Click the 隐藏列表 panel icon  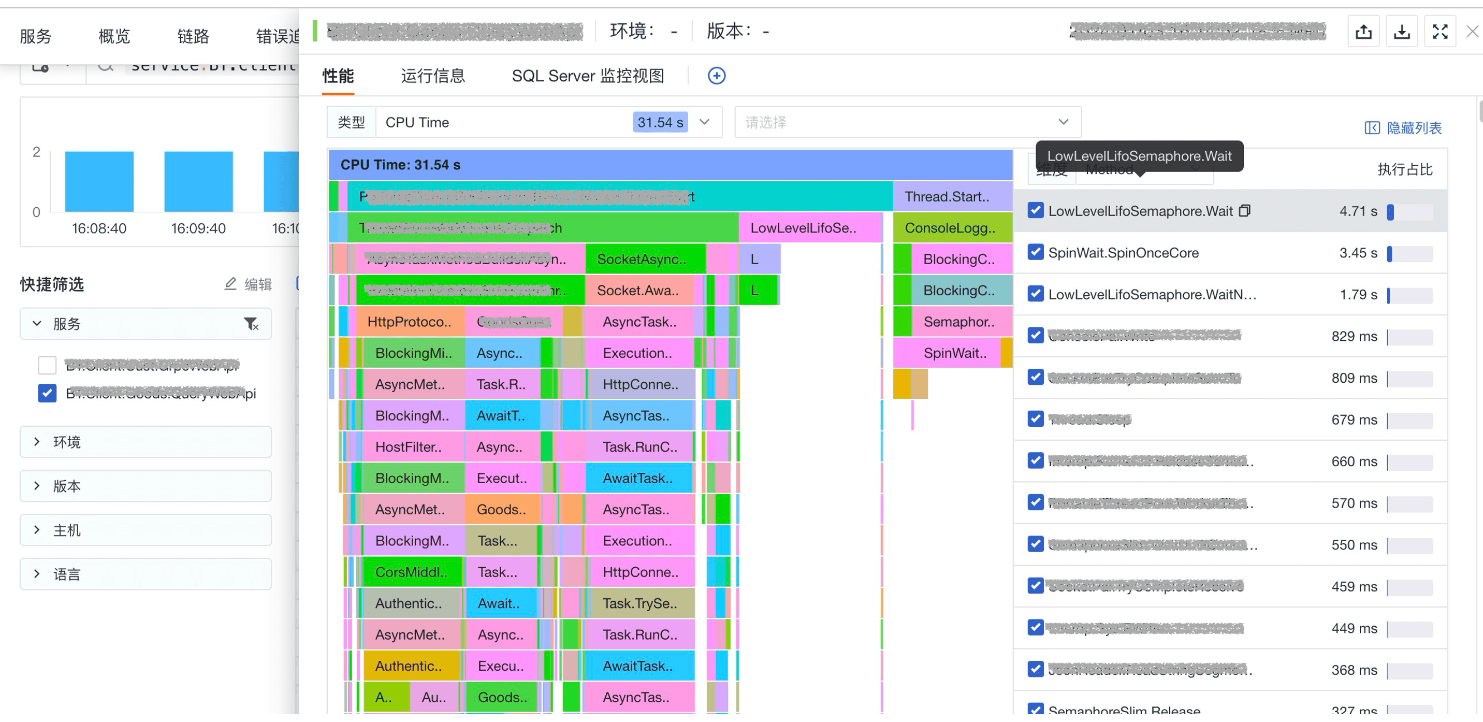[1372, 128]
